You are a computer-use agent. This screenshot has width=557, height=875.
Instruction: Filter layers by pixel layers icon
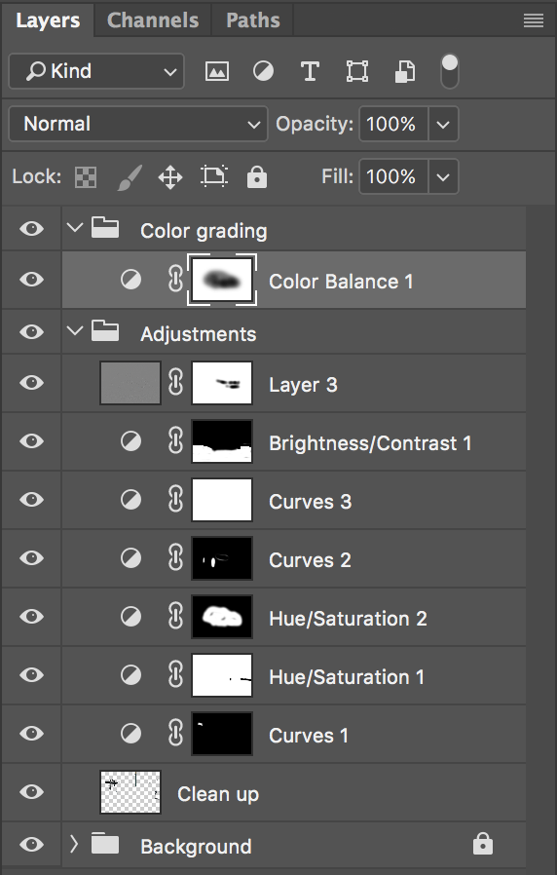coord(217,71)
